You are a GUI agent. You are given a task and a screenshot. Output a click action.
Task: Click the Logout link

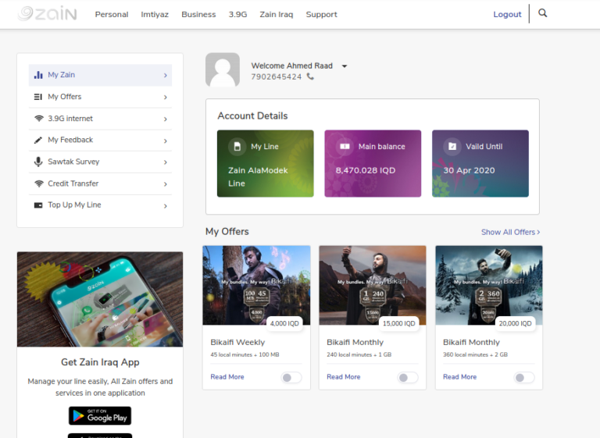click(507, 15)
